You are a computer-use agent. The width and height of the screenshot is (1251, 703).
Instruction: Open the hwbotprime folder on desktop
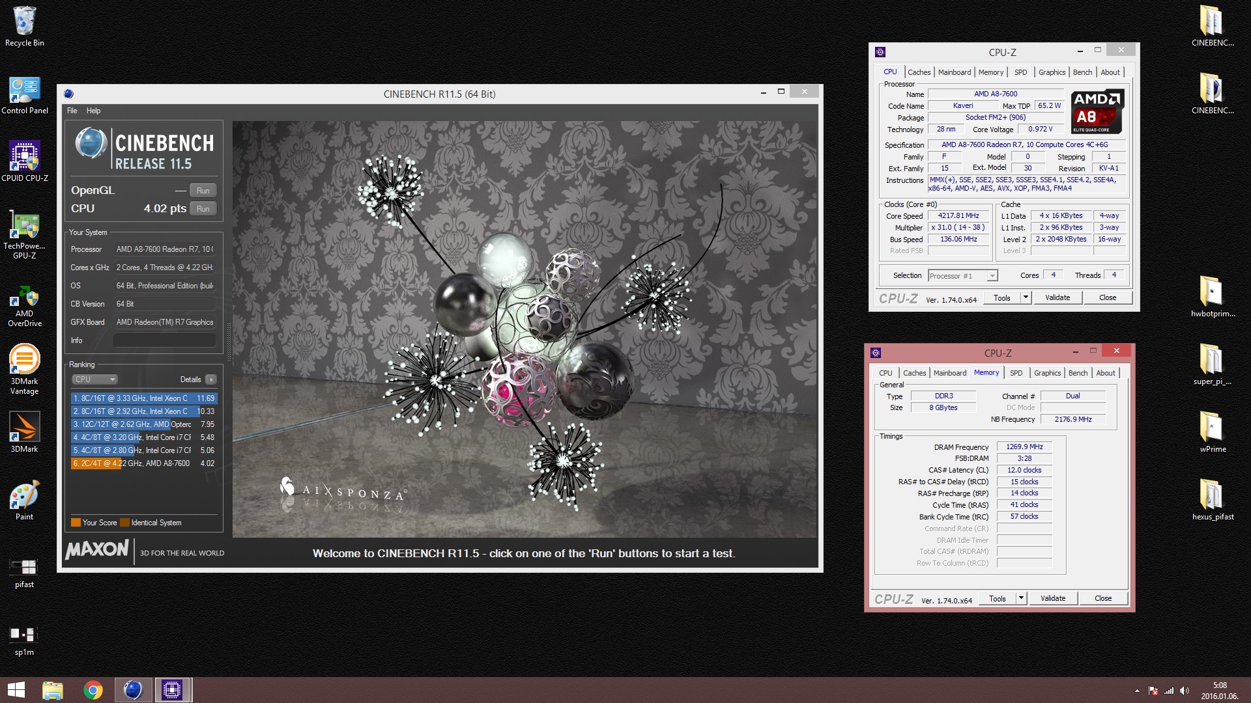click(1212, 297)
